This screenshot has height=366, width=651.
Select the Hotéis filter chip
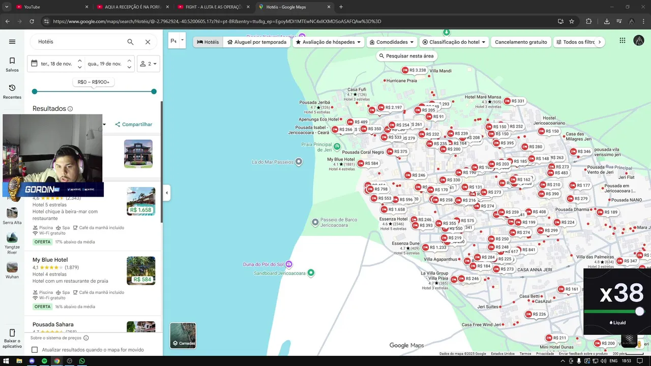[x=208, y=42]
